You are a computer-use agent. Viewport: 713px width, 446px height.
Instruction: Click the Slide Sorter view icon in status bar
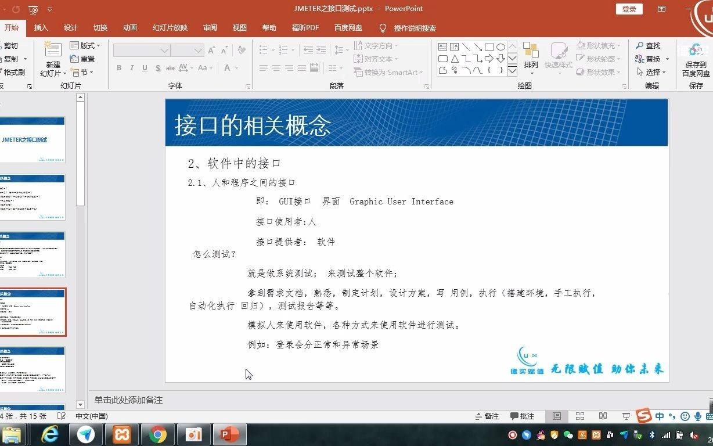click(x=579, y=416)
